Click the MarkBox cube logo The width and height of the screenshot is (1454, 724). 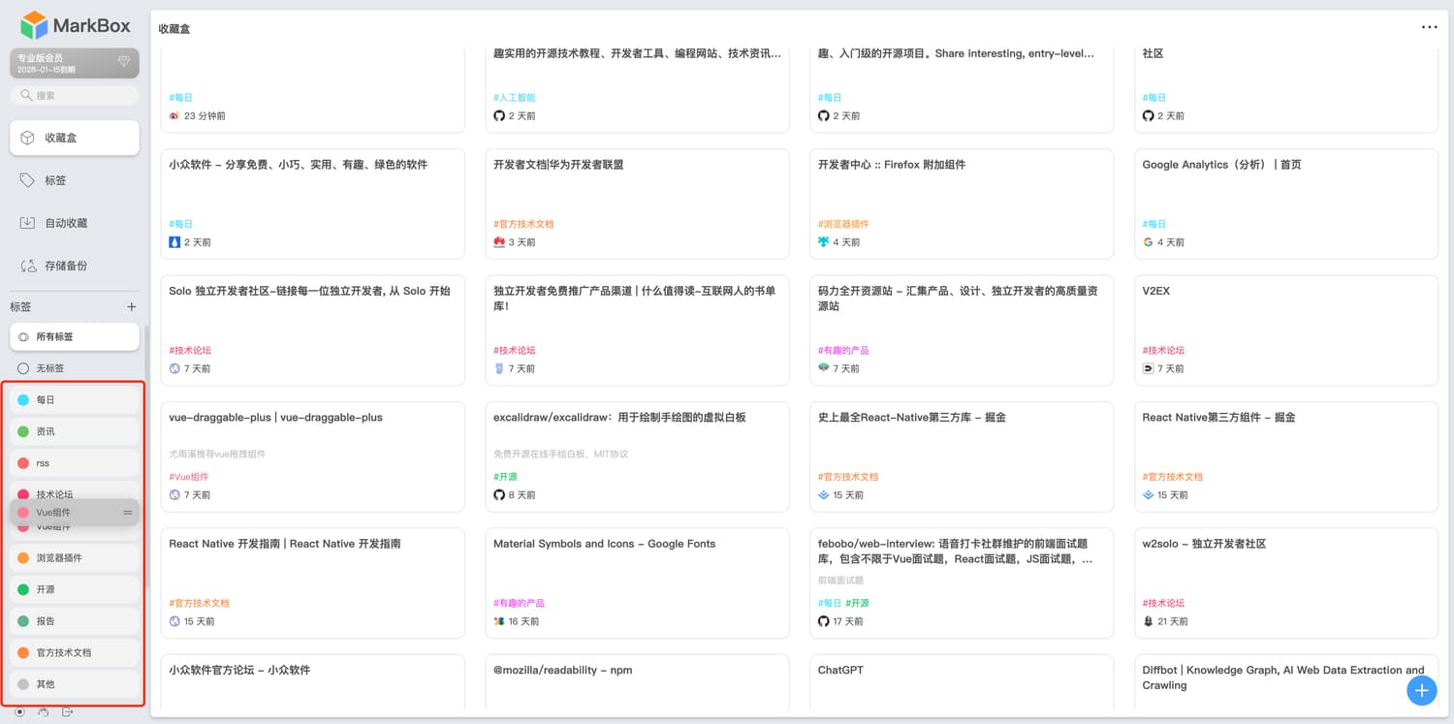pos(34,25)
